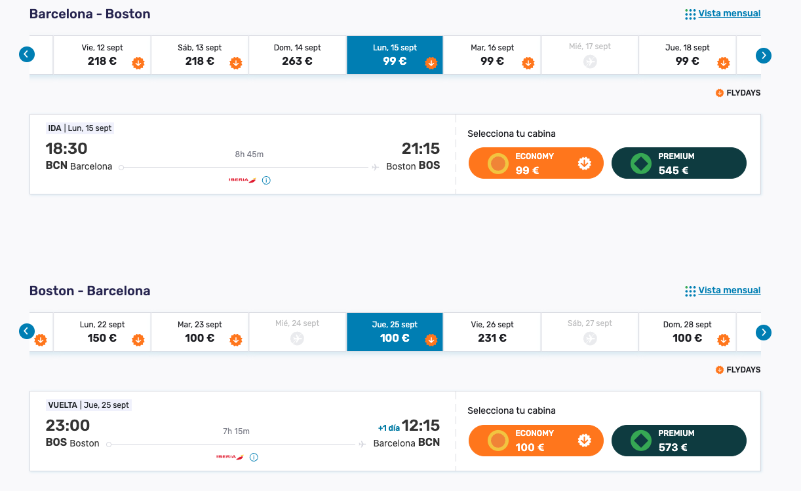Select Dom, 14 sept at 263 €
This screenshot has width=801, height=491.
(x=297, y=55)
